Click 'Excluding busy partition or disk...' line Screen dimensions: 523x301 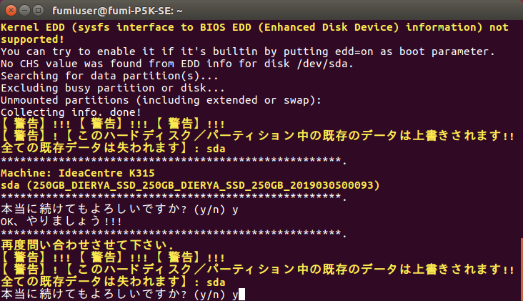[113, 88]
